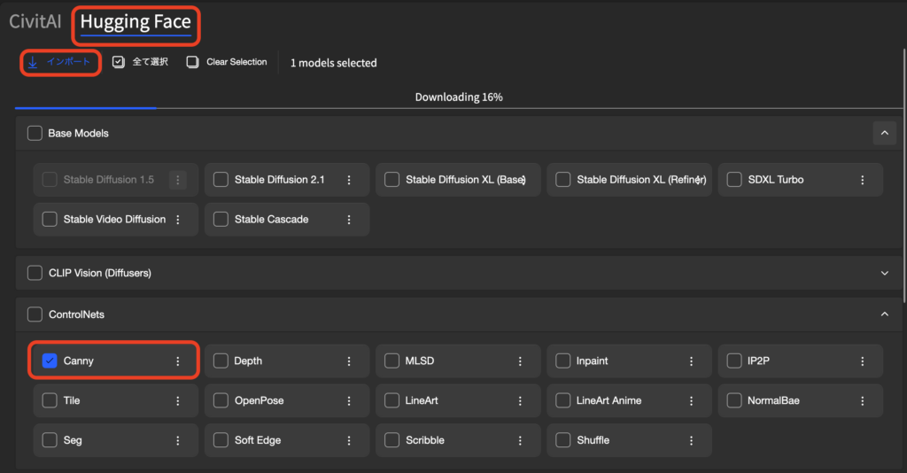
Task: Uncheck the Canny ControlNet checkbox
Action: coord(50,361)
